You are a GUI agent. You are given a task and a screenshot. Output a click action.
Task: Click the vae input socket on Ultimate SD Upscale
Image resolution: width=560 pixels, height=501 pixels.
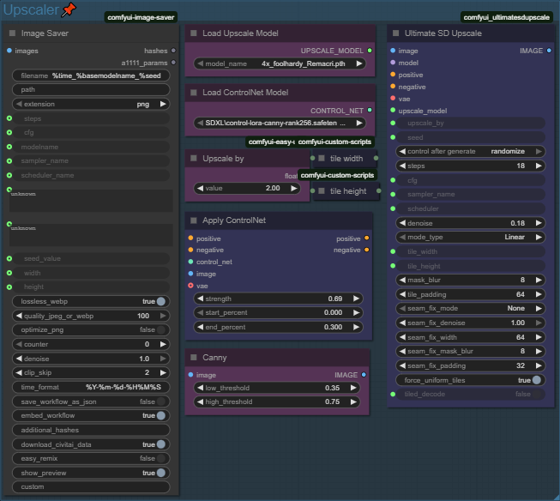pyautogui.click(x=393, y=99)
